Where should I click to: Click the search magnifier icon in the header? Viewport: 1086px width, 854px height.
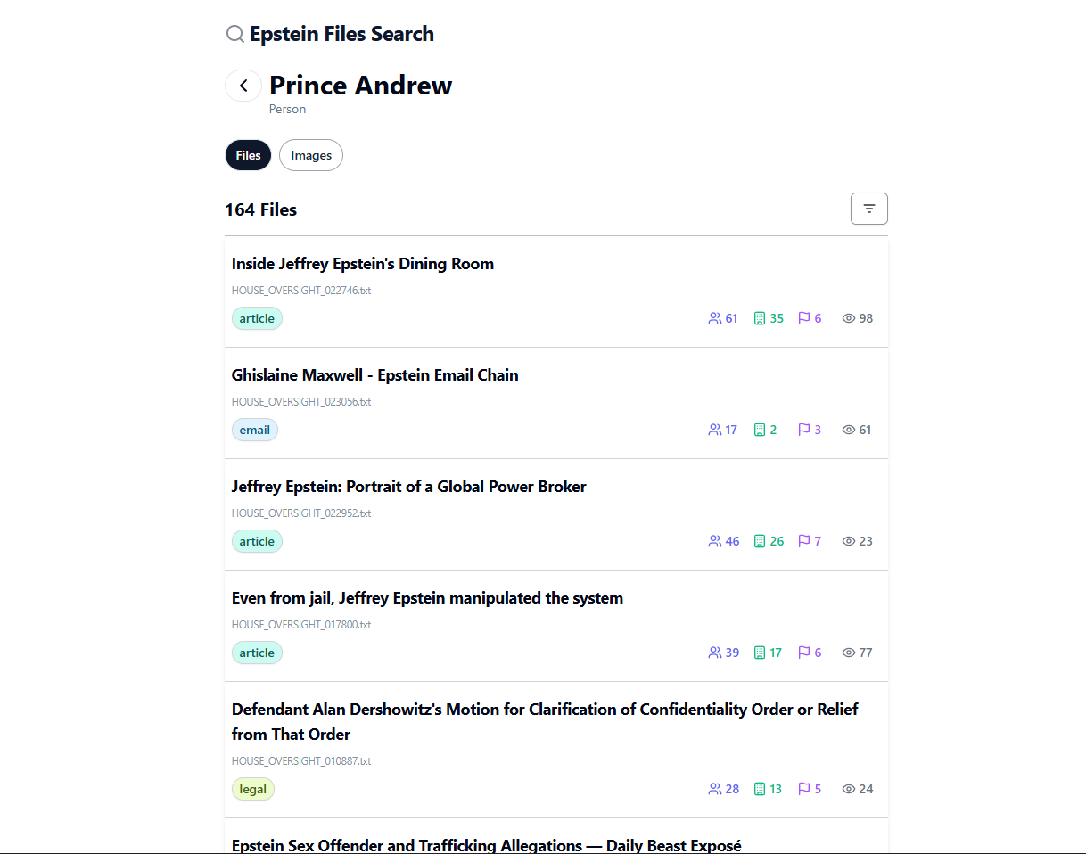(234, 33)
